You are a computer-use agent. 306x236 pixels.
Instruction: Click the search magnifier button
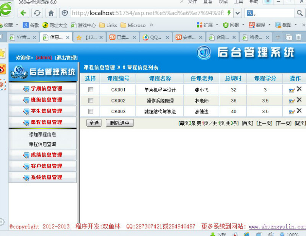299,13
